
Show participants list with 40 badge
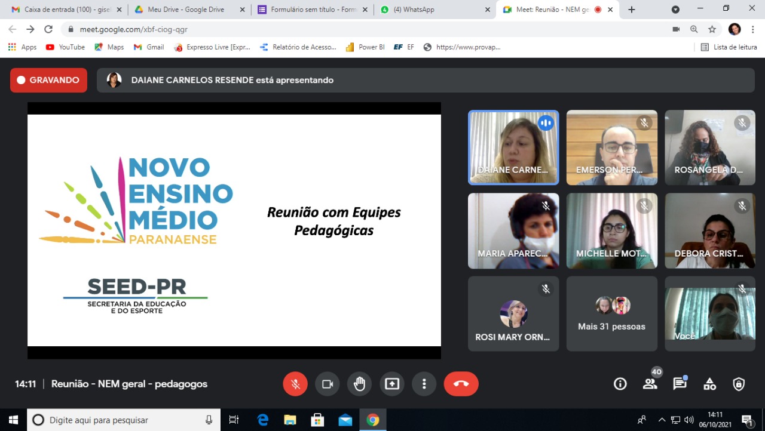650,384
